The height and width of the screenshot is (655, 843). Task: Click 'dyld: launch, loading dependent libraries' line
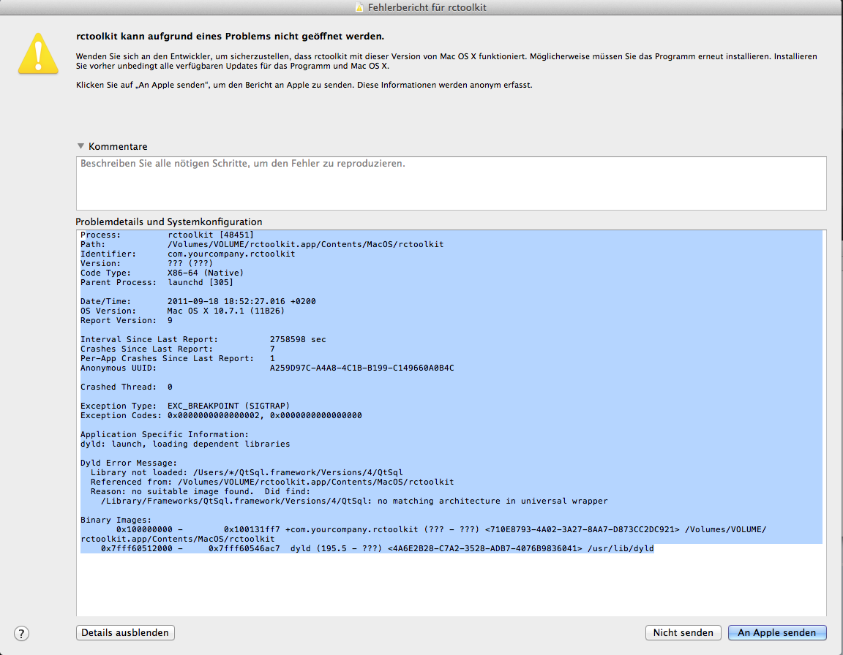pos(185,444)
